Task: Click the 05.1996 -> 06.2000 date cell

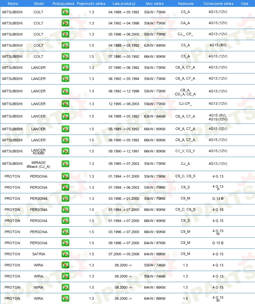Action: (124, 34)
